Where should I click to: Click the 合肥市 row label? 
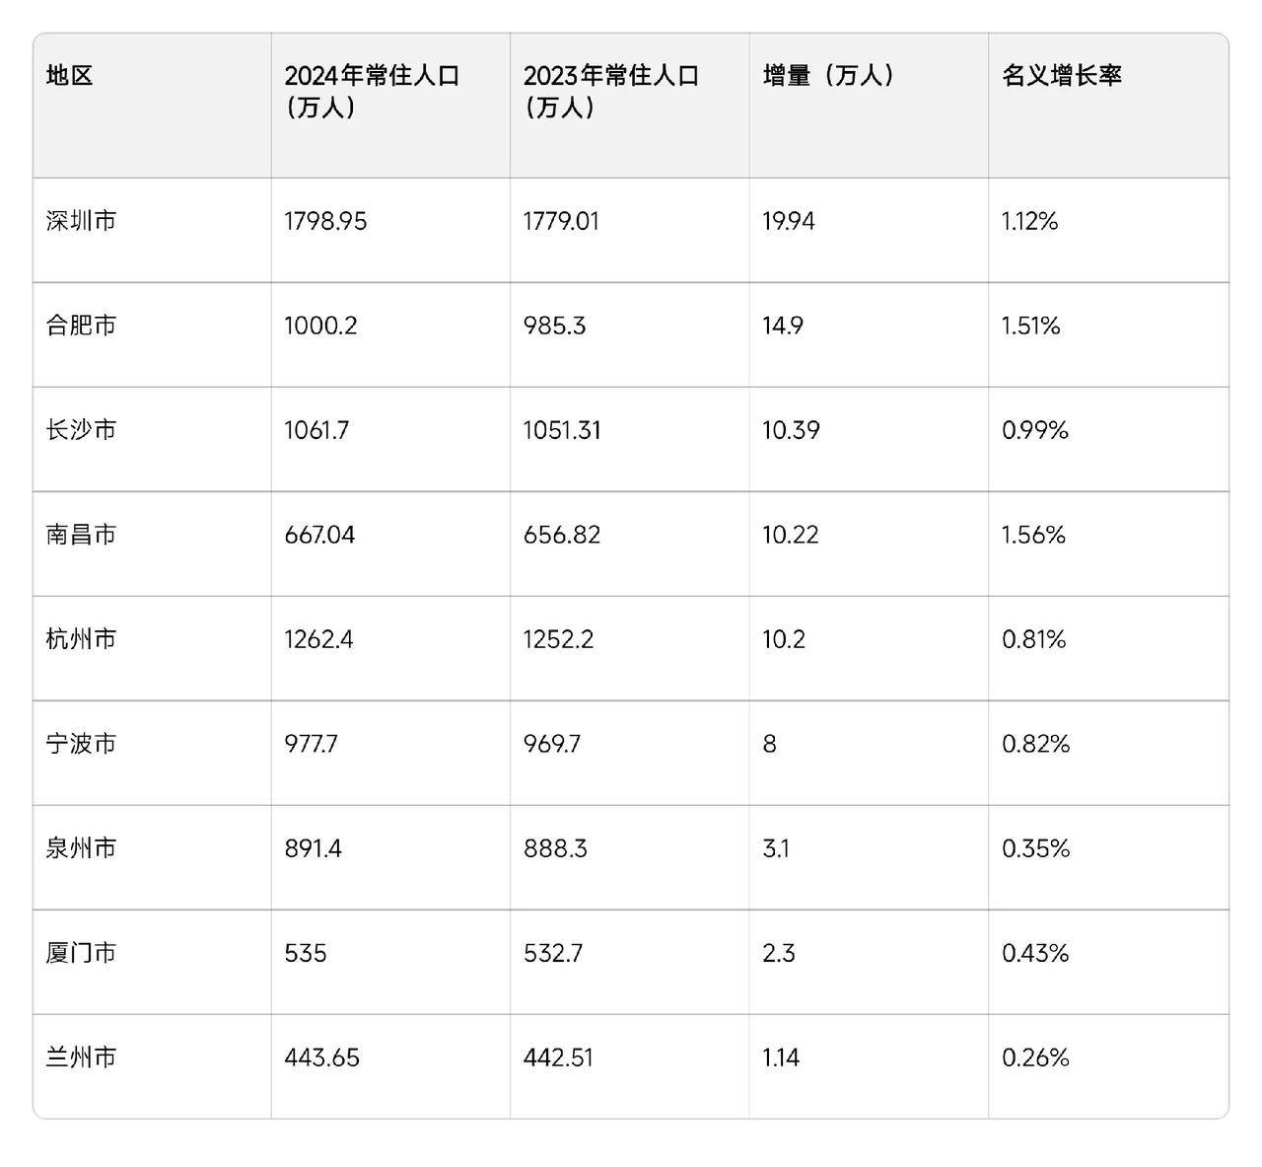(x=81, y=326)
